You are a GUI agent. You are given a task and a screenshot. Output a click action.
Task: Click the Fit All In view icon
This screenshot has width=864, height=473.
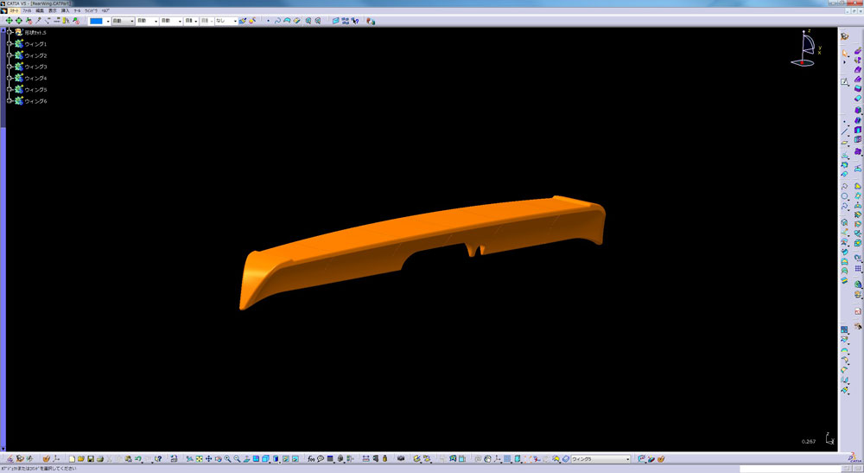point(199,458)
